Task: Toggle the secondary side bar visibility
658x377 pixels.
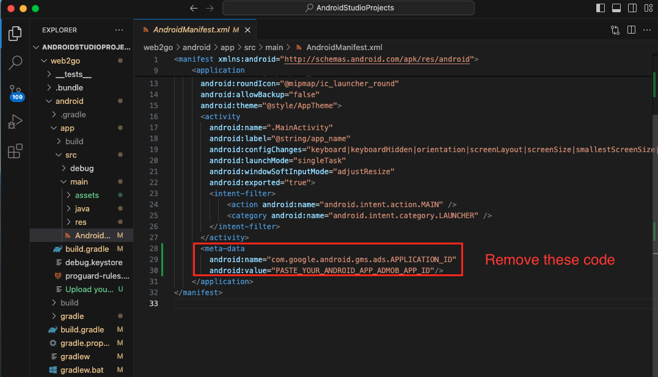Action: [x=632, y=9]
